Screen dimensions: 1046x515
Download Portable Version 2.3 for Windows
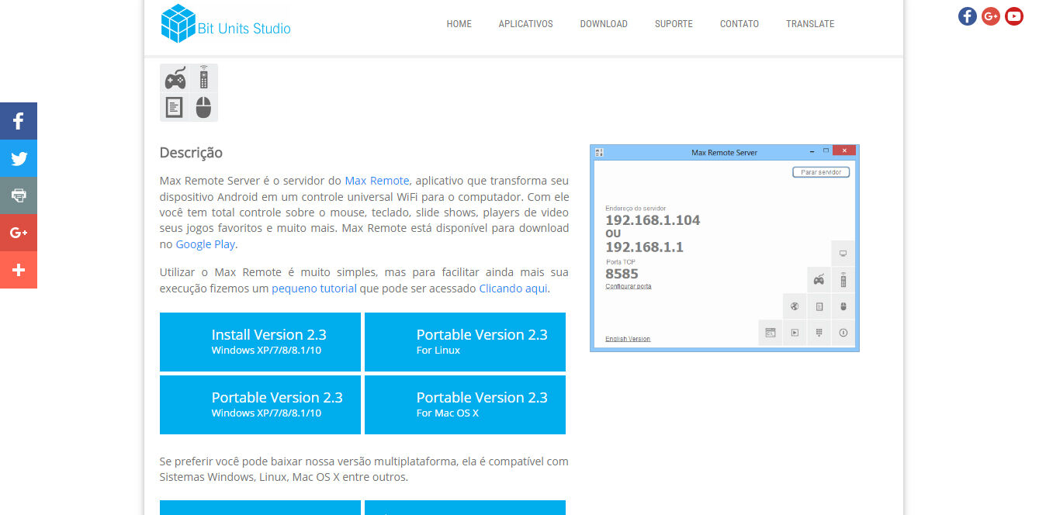(260, 405)
